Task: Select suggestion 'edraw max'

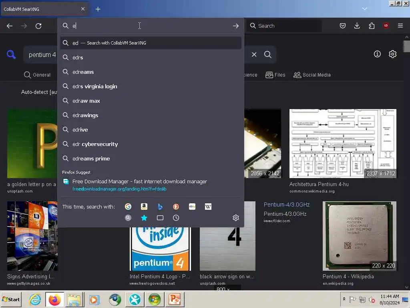Action: pyautogui.click(x=151, y=101)
